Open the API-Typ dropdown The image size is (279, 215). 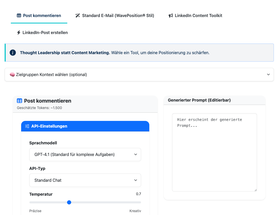click(85, 180)
